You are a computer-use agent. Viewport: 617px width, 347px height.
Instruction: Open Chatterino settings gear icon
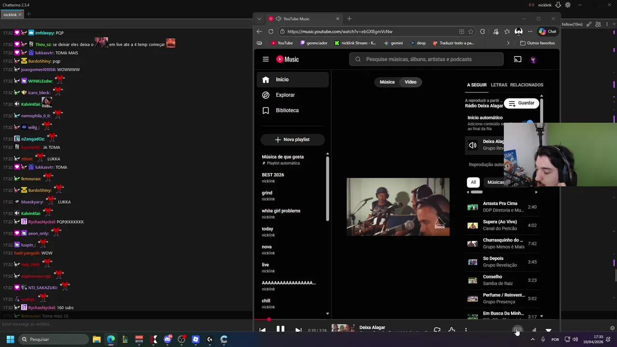point(568,5)
